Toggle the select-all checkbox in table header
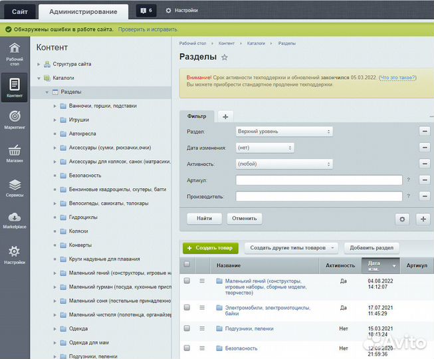Viewport: 434px width, 359px height. (x=187, y=265)
